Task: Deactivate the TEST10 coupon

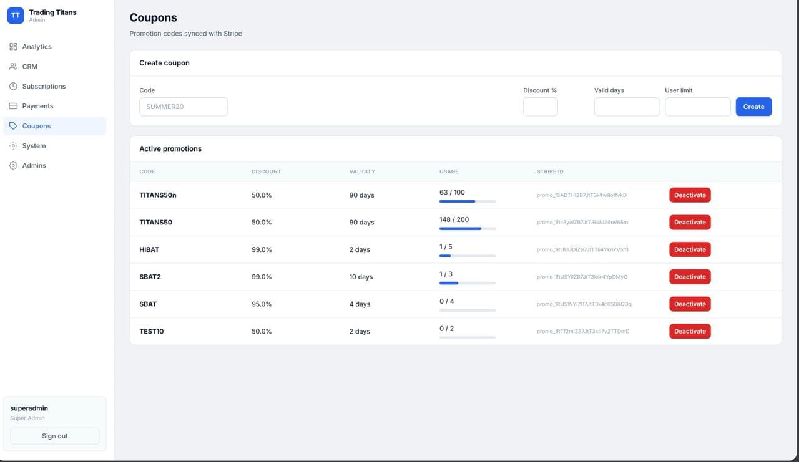Action: [x=690, y=331]
